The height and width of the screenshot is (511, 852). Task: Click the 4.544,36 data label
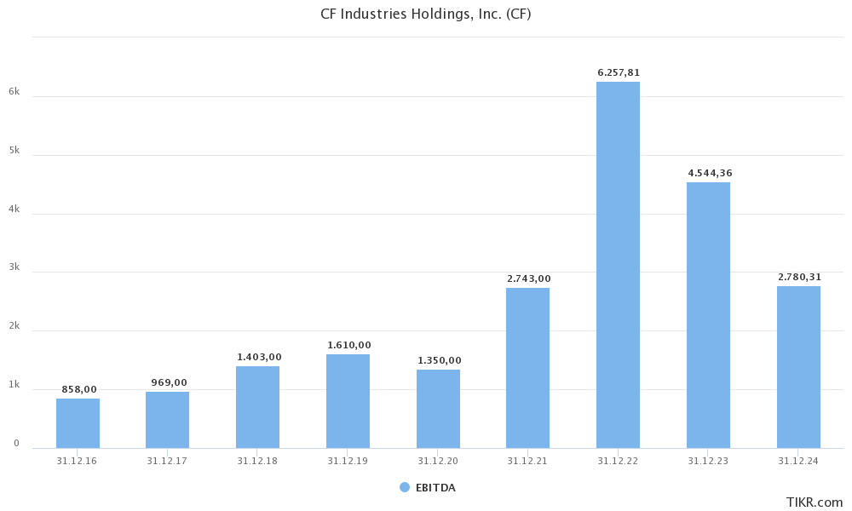711,173
